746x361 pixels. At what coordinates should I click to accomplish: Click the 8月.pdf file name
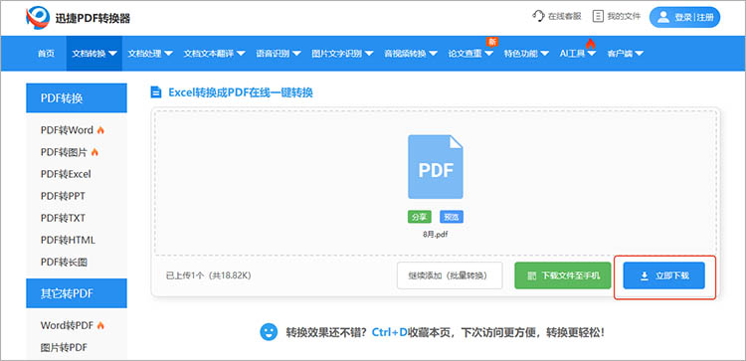[436, 235]
